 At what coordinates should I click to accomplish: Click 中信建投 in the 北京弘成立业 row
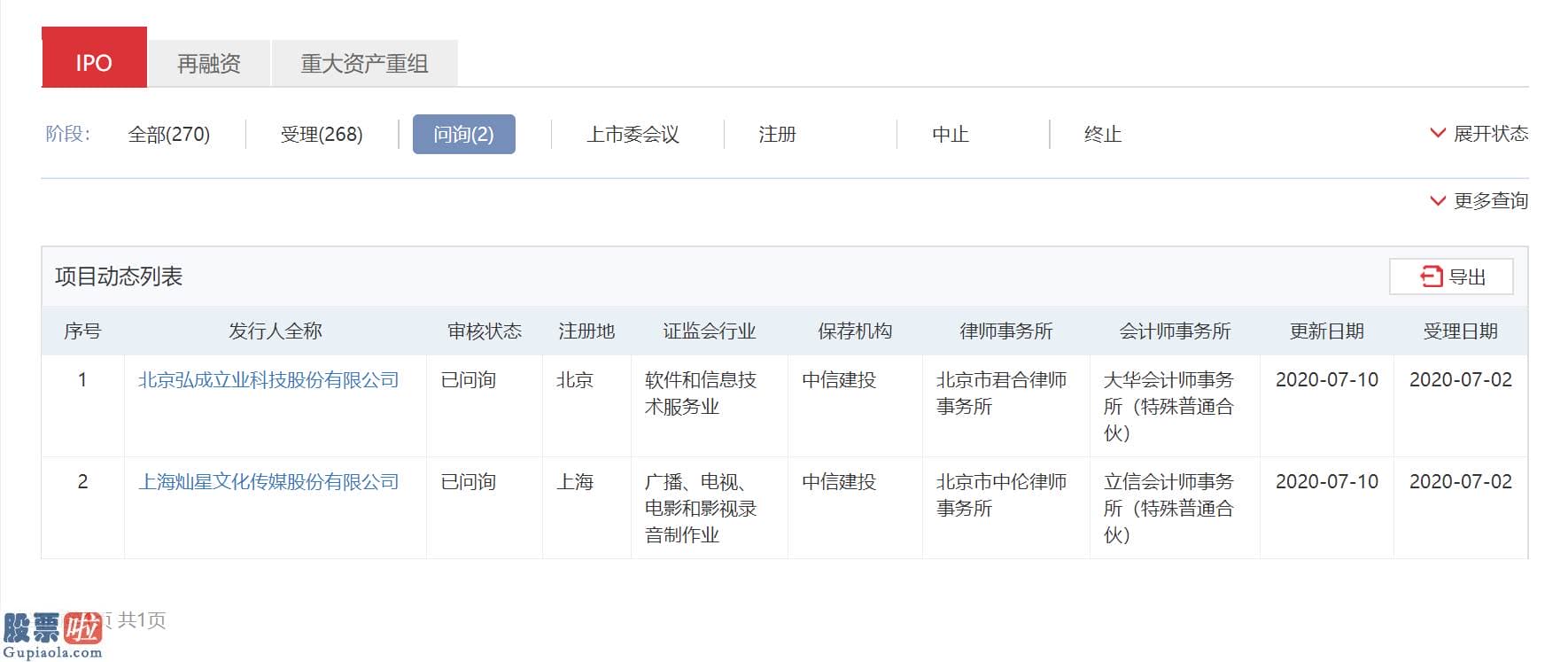point(839,380)
